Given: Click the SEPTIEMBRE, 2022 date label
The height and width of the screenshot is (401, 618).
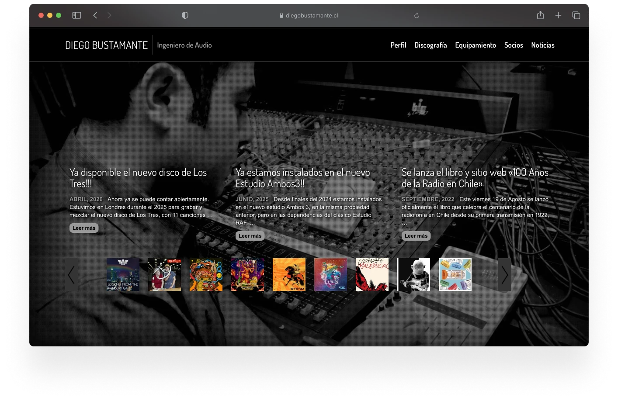Looking at the screenshot, I should pyautogui.click(x=428, y=199).
